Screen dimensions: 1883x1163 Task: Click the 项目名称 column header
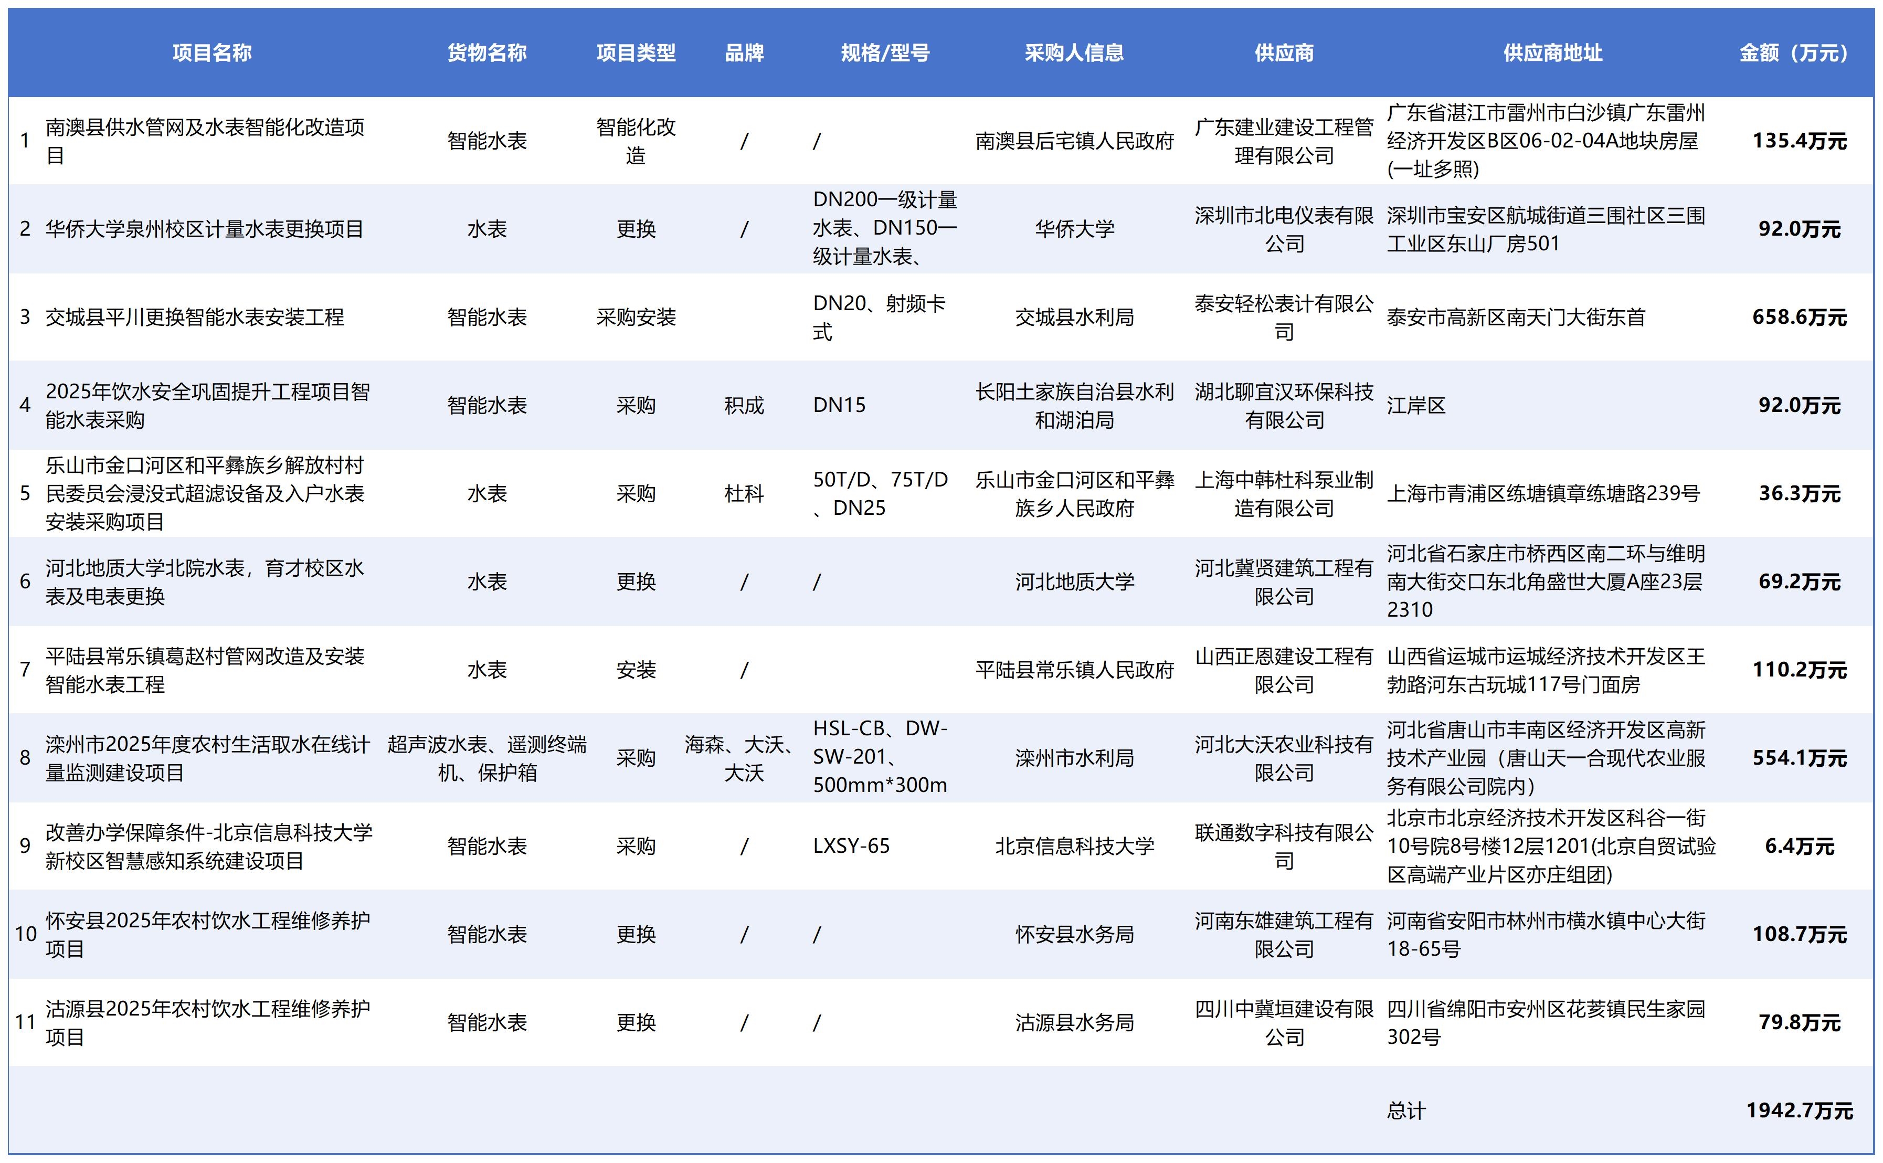[211, 53]
